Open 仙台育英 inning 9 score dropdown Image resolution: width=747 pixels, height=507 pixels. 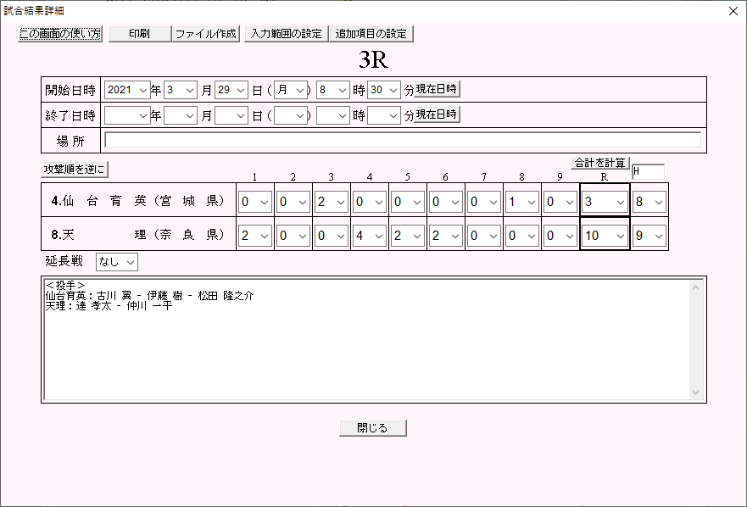[x=560, y=202]
